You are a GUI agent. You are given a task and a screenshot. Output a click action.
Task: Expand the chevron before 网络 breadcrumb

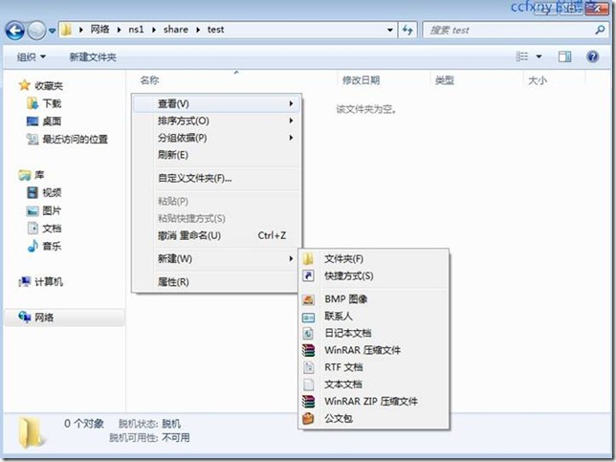(81, 30)
